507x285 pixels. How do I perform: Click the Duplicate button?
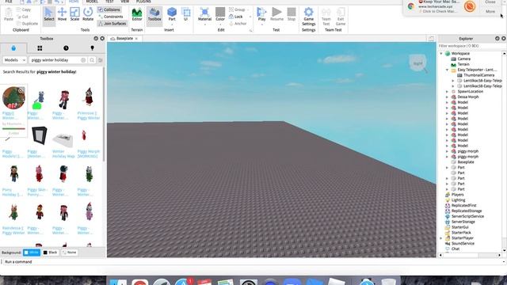coord(27,24)
